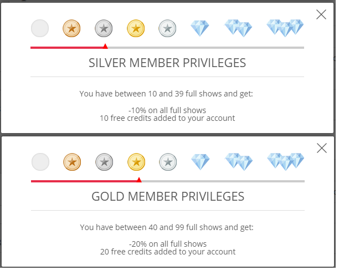
Task: Select the triple diamond icon in Silver panel
Action: (285, 28)
